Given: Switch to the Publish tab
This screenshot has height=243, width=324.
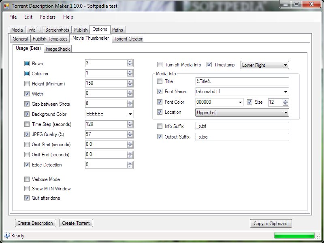Looking at the screenshot, I should point(81,30).
